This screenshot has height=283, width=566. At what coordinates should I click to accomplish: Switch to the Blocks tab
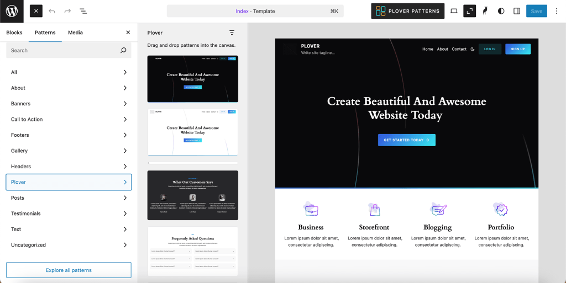click(14, 33)
